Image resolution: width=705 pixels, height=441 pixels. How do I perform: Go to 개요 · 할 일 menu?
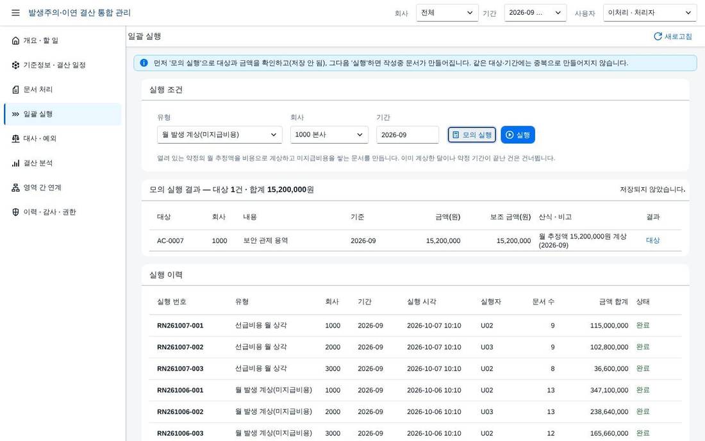point(63,40)
